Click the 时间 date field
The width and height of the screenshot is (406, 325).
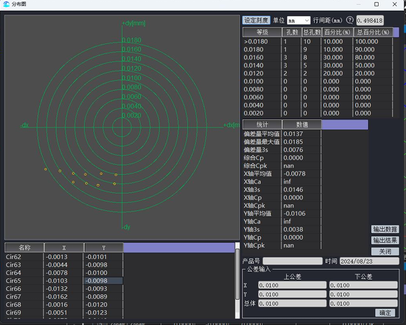(369, 262)
